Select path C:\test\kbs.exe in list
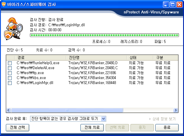 point(31,78)
